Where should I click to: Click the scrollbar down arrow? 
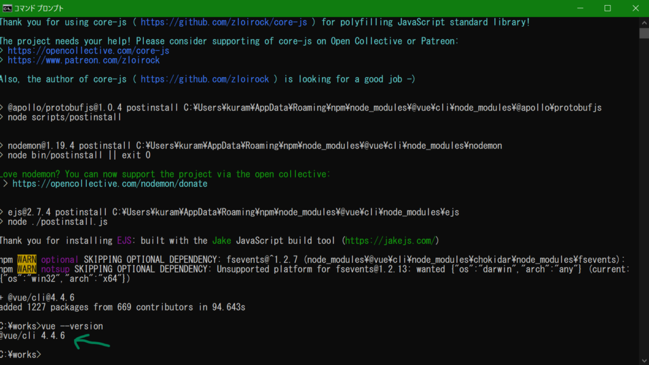click(x=644, y=359)
